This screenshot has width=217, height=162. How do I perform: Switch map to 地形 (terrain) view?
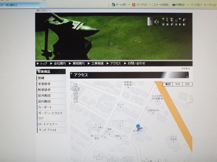[x=188, y=84]
